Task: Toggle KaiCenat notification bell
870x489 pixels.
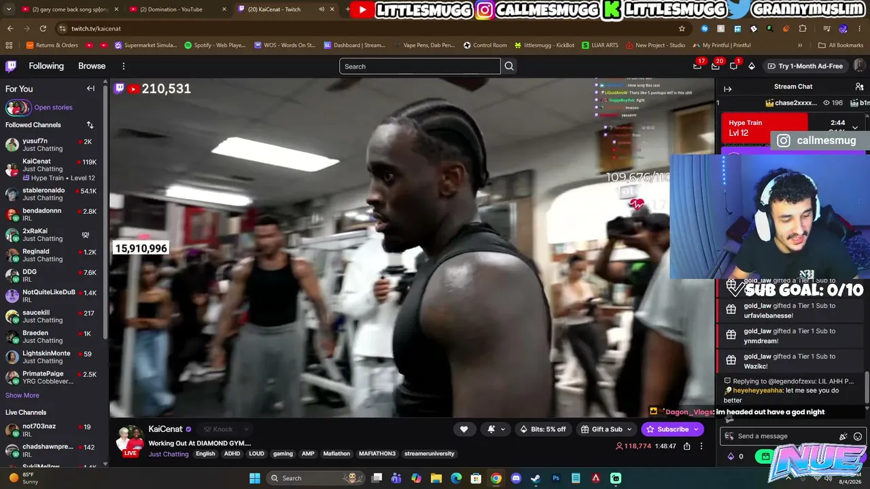Action: [x=491, y=429]
